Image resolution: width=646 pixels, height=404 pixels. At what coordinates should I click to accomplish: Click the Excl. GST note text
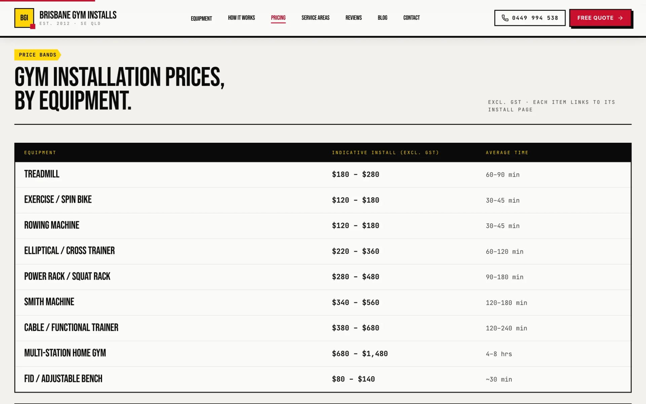[x=551, y=106]
